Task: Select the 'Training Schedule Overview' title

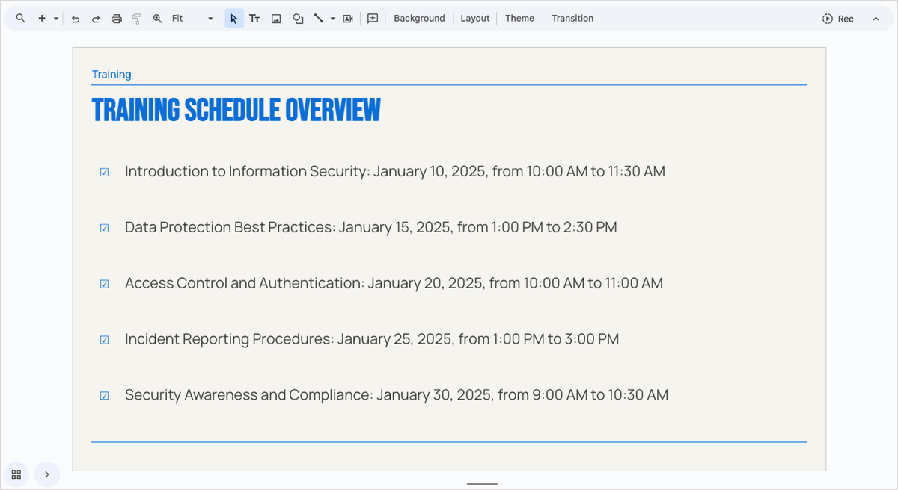Action: 236,110
